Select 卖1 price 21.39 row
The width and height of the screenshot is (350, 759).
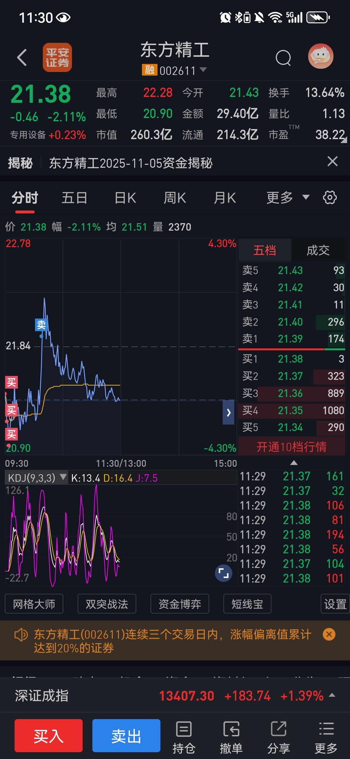(292, 339)
